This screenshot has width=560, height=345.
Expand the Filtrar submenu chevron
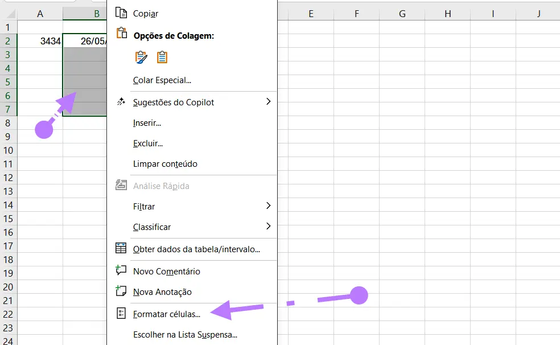[268, 206]
